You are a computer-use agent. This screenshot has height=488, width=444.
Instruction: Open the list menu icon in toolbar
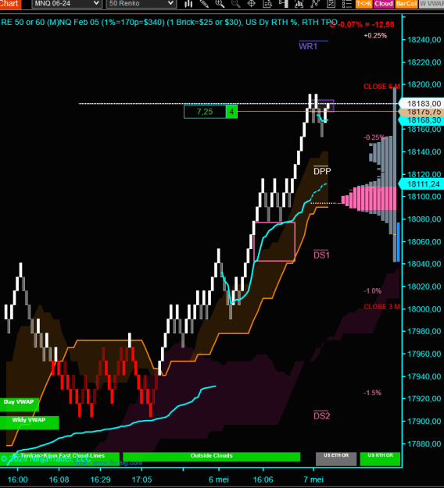(347, 4)
